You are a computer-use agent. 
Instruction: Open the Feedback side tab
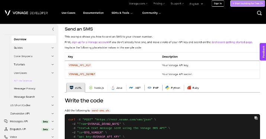click(x=263, y=52)
